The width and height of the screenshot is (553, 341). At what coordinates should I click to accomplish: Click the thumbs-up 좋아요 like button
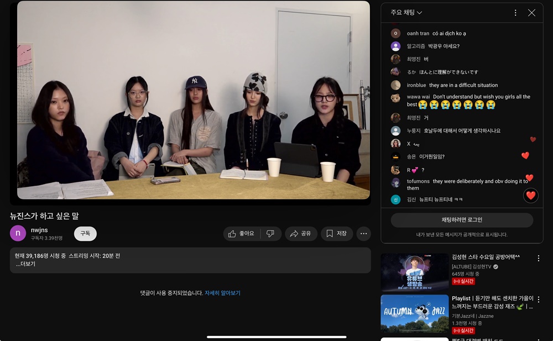point(241,234)
